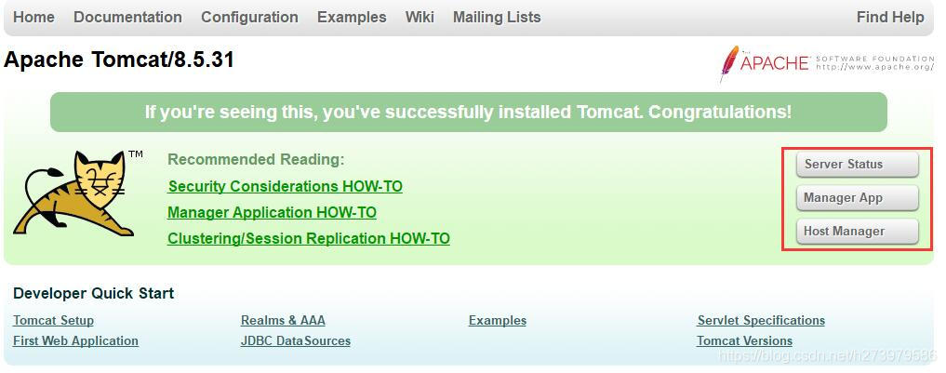Open the Documentation menu item
Viewport: 946px width, 373px height.
128,18
